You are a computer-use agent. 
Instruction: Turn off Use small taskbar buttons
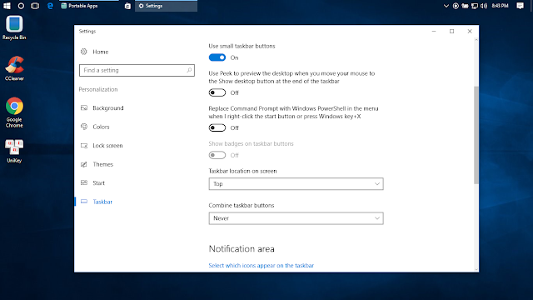pyautogui.click(x=217, y=57)
